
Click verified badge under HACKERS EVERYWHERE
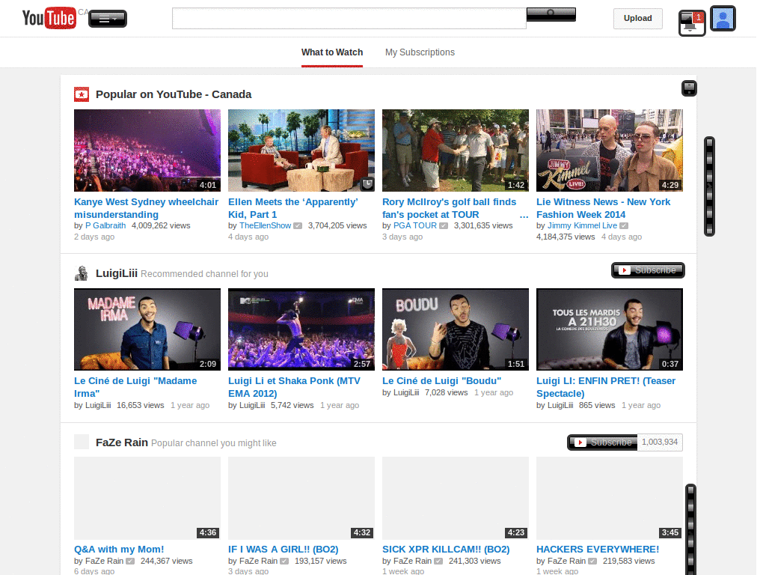pos(592,562)
